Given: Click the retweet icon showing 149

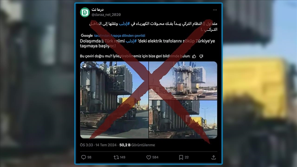Looking at the screenshot, I should pos(116,157).
